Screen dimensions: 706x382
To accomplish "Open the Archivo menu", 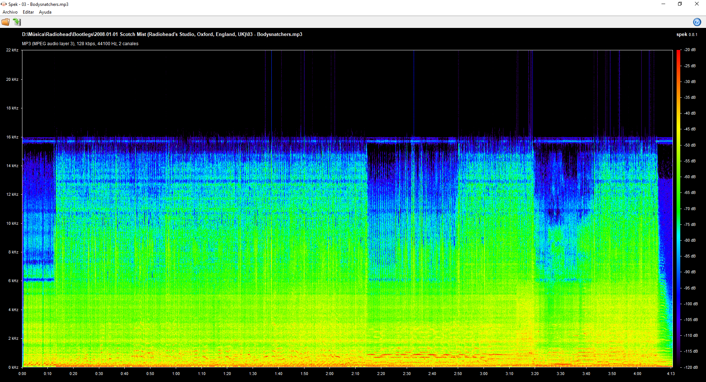I will [x=10, y=12].
